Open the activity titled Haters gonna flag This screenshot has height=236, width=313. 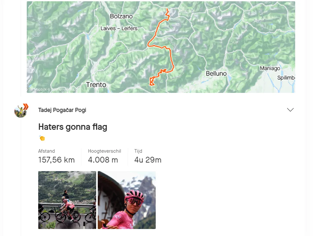click(73, 127)
